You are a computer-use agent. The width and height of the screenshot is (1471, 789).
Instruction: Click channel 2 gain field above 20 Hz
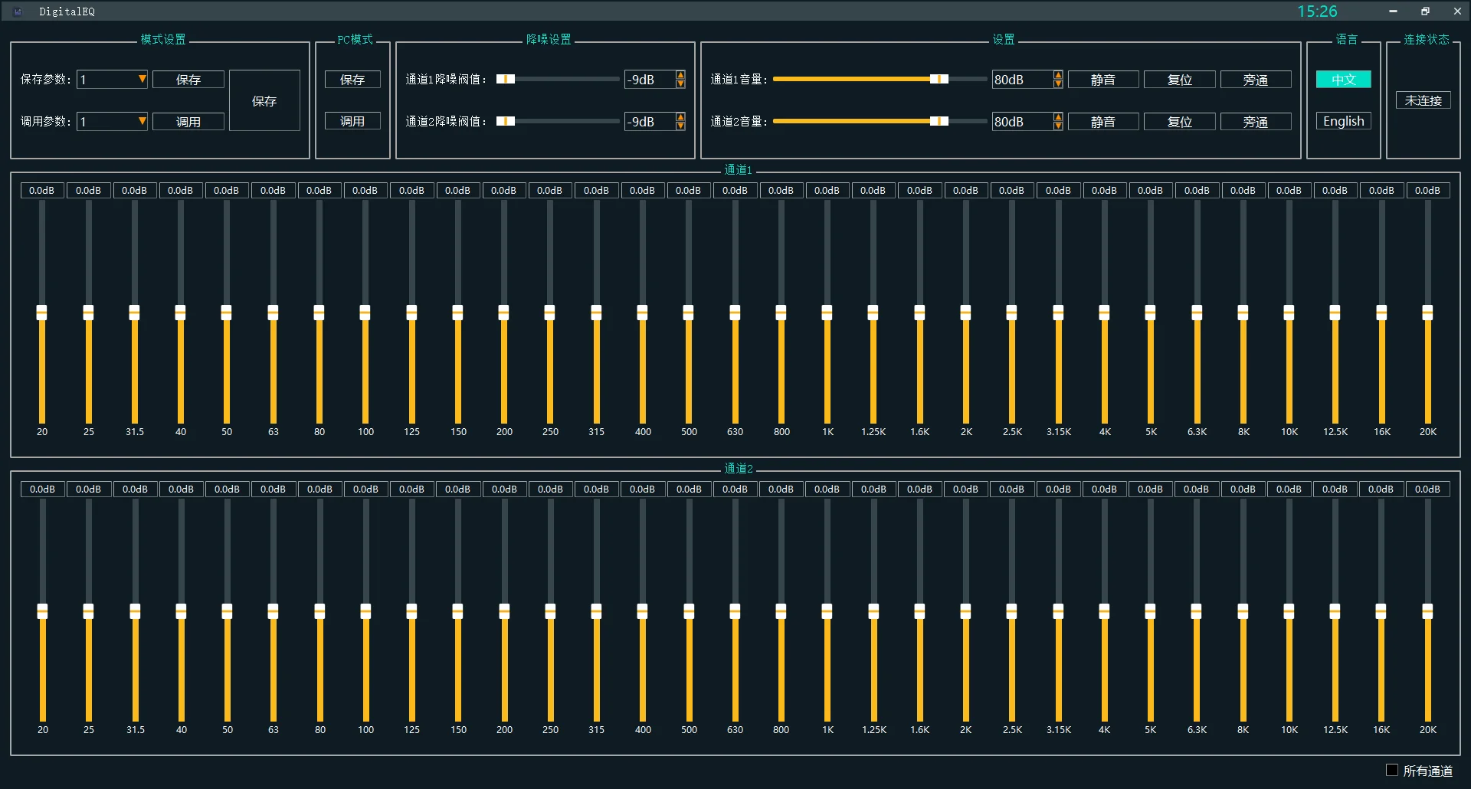point(43,489)
